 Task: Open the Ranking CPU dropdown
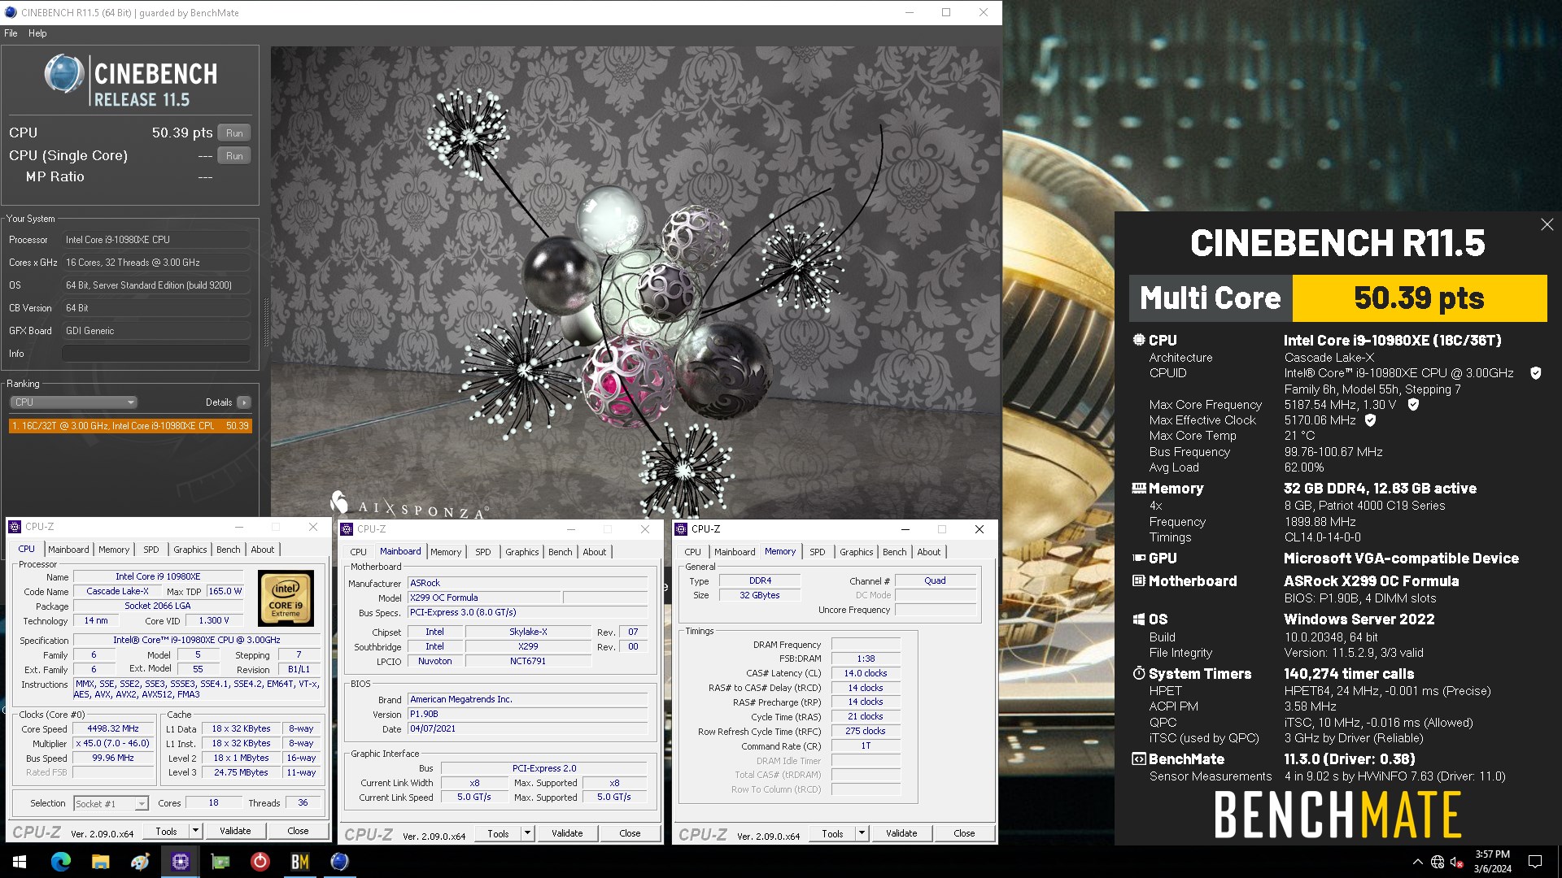pos(73,402)
